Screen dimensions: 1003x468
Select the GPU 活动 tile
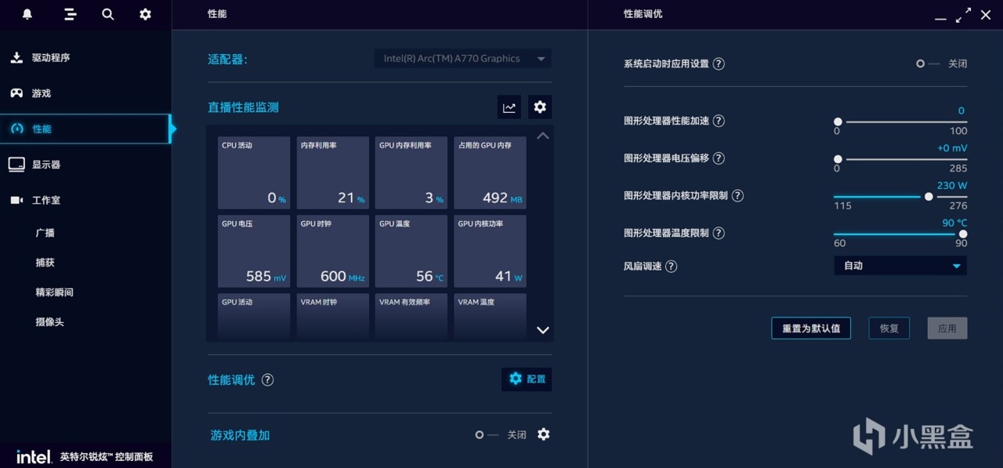254,316
